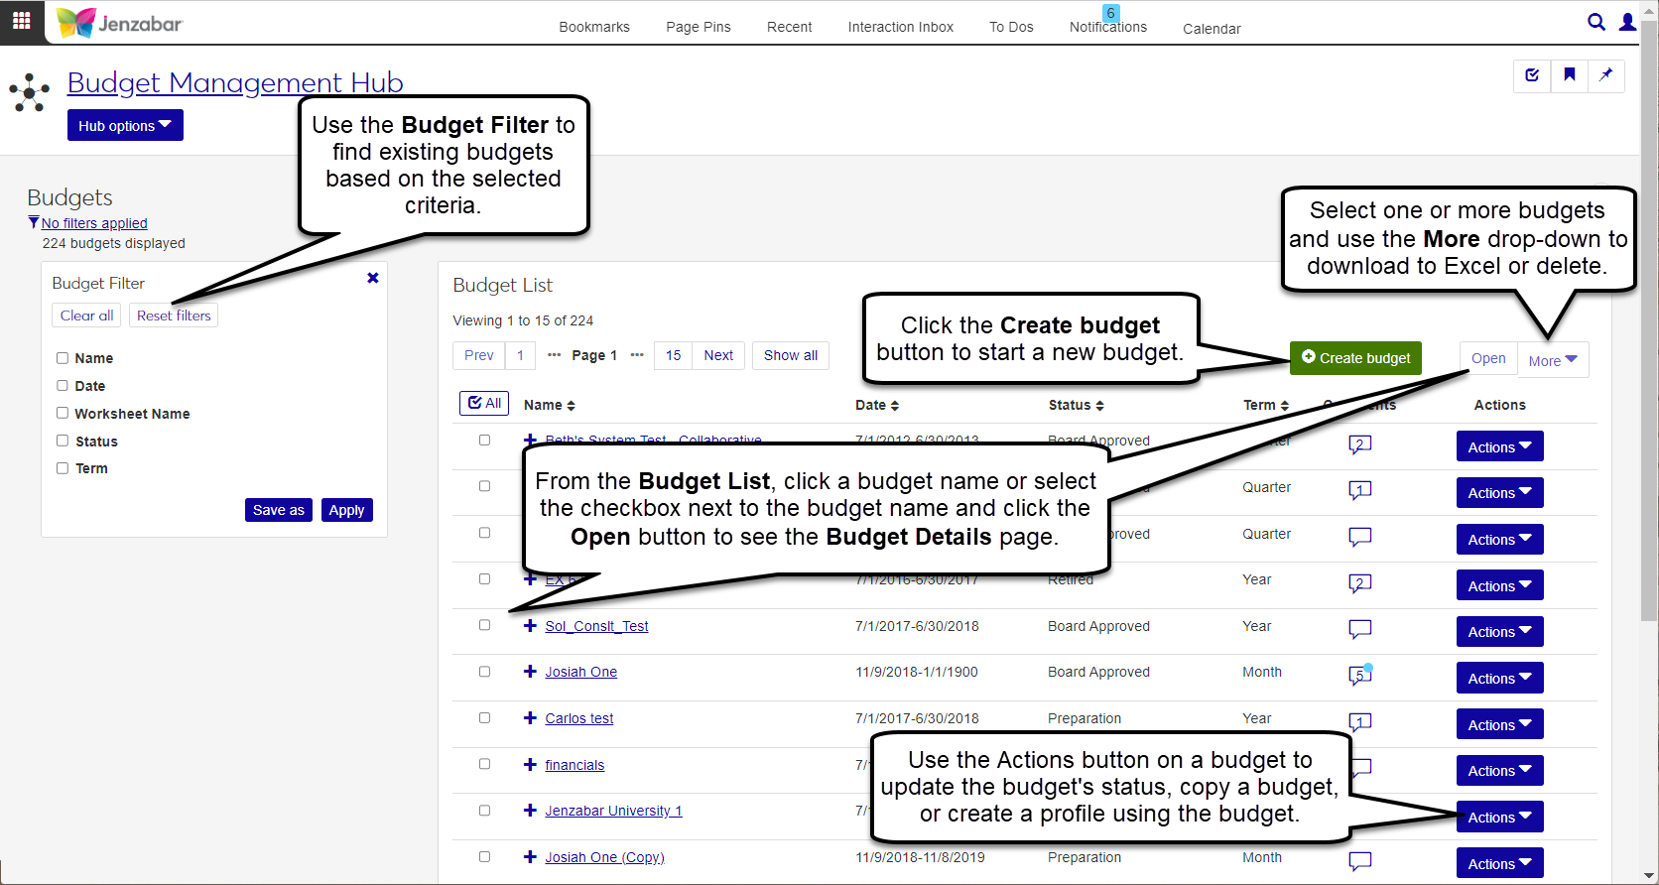
Task: Open the Calendar menu item
Action: [1212, 29]
